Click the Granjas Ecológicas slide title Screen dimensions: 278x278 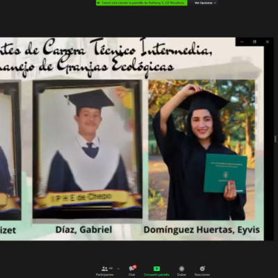106,58
